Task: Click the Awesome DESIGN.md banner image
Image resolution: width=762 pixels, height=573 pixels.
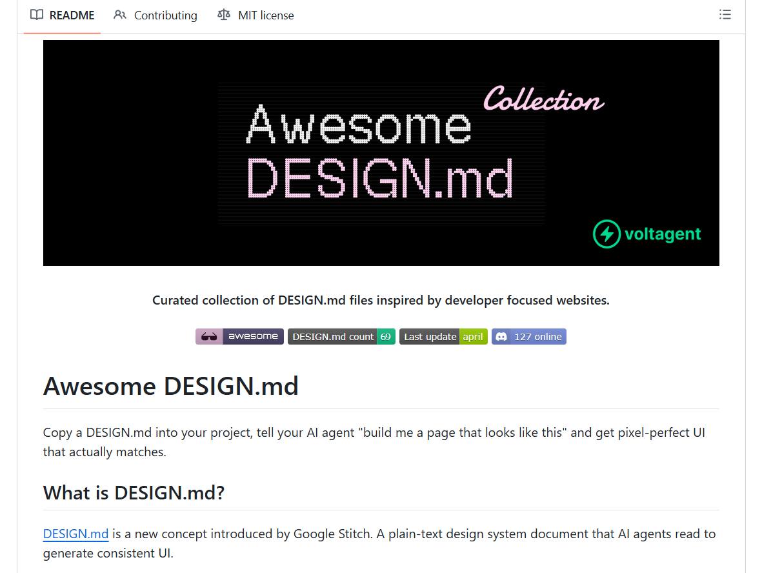Action: point(381,152)
